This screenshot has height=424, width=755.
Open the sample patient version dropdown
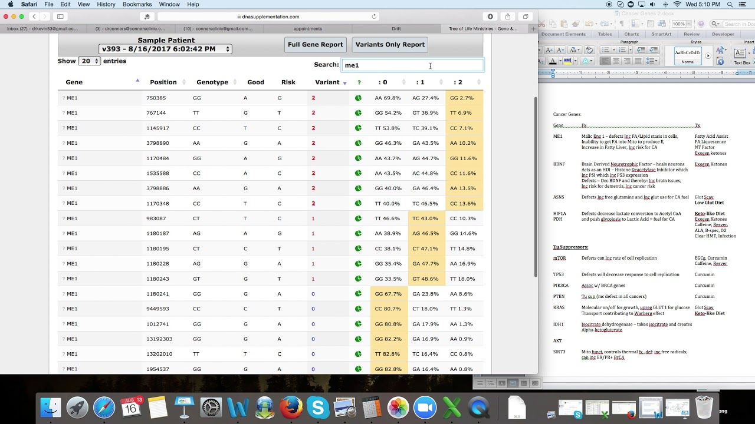pyautogui.click(x=165, y=49)
